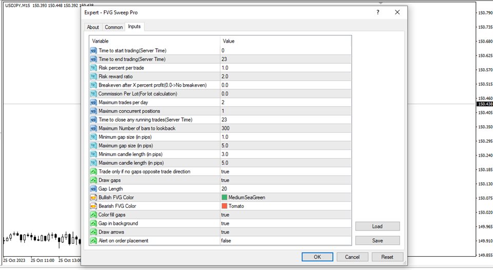Click the boolean icon beside Trade only if no gaps
This screenshot has width=493, height=270.
(93, 171)
